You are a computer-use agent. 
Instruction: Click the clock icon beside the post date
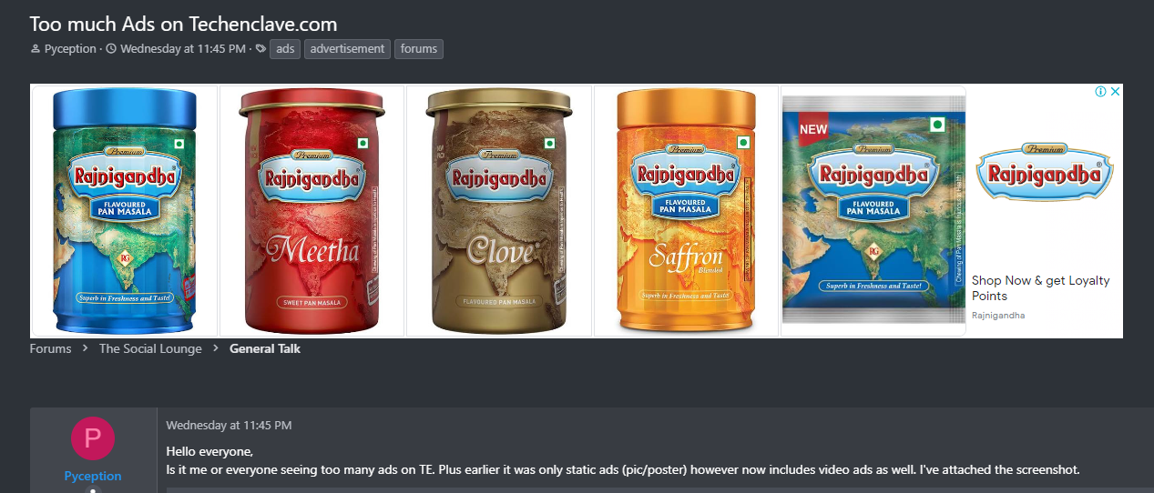tap(111, 49)
